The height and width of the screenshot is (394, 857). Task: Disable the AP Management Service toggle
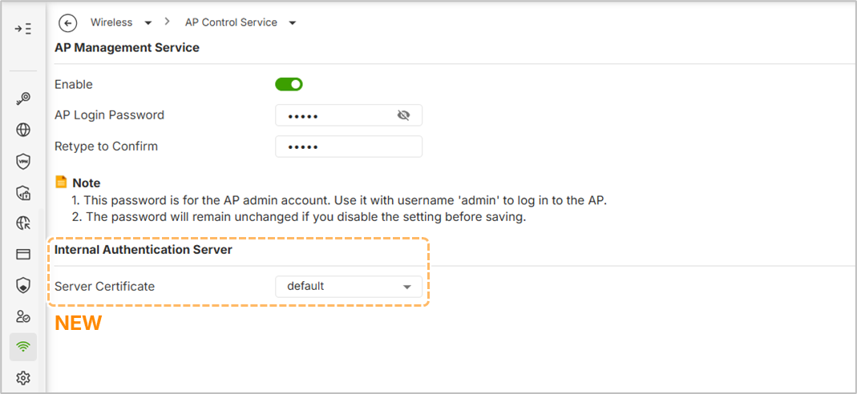[289, 84]
